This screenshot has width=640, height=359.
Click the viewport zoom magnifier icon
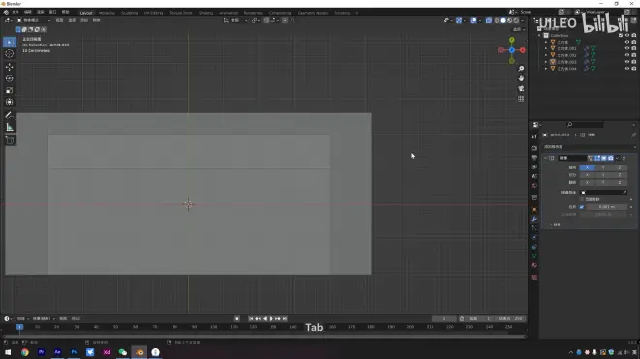pyautogui.click(x=521, y=69)
